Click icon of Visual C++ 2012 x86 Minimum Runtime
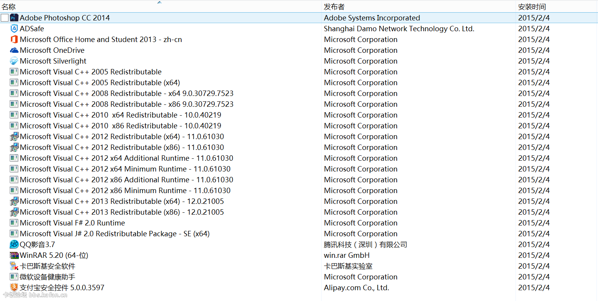This screenshot has height=301, width=598. (x=14, y=190)
